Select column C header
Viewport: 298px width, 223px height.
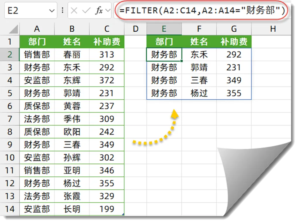[x=107, y=29]
